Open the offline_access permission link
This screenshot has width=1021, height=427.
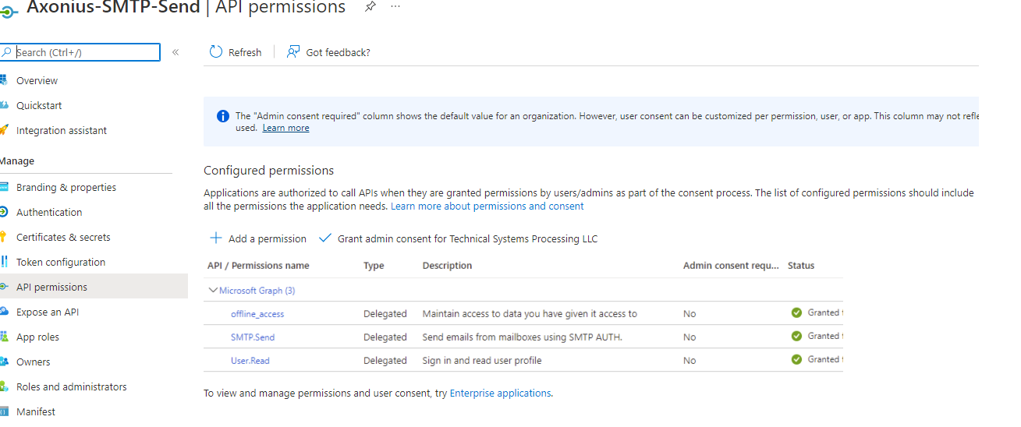coord(257,314)
